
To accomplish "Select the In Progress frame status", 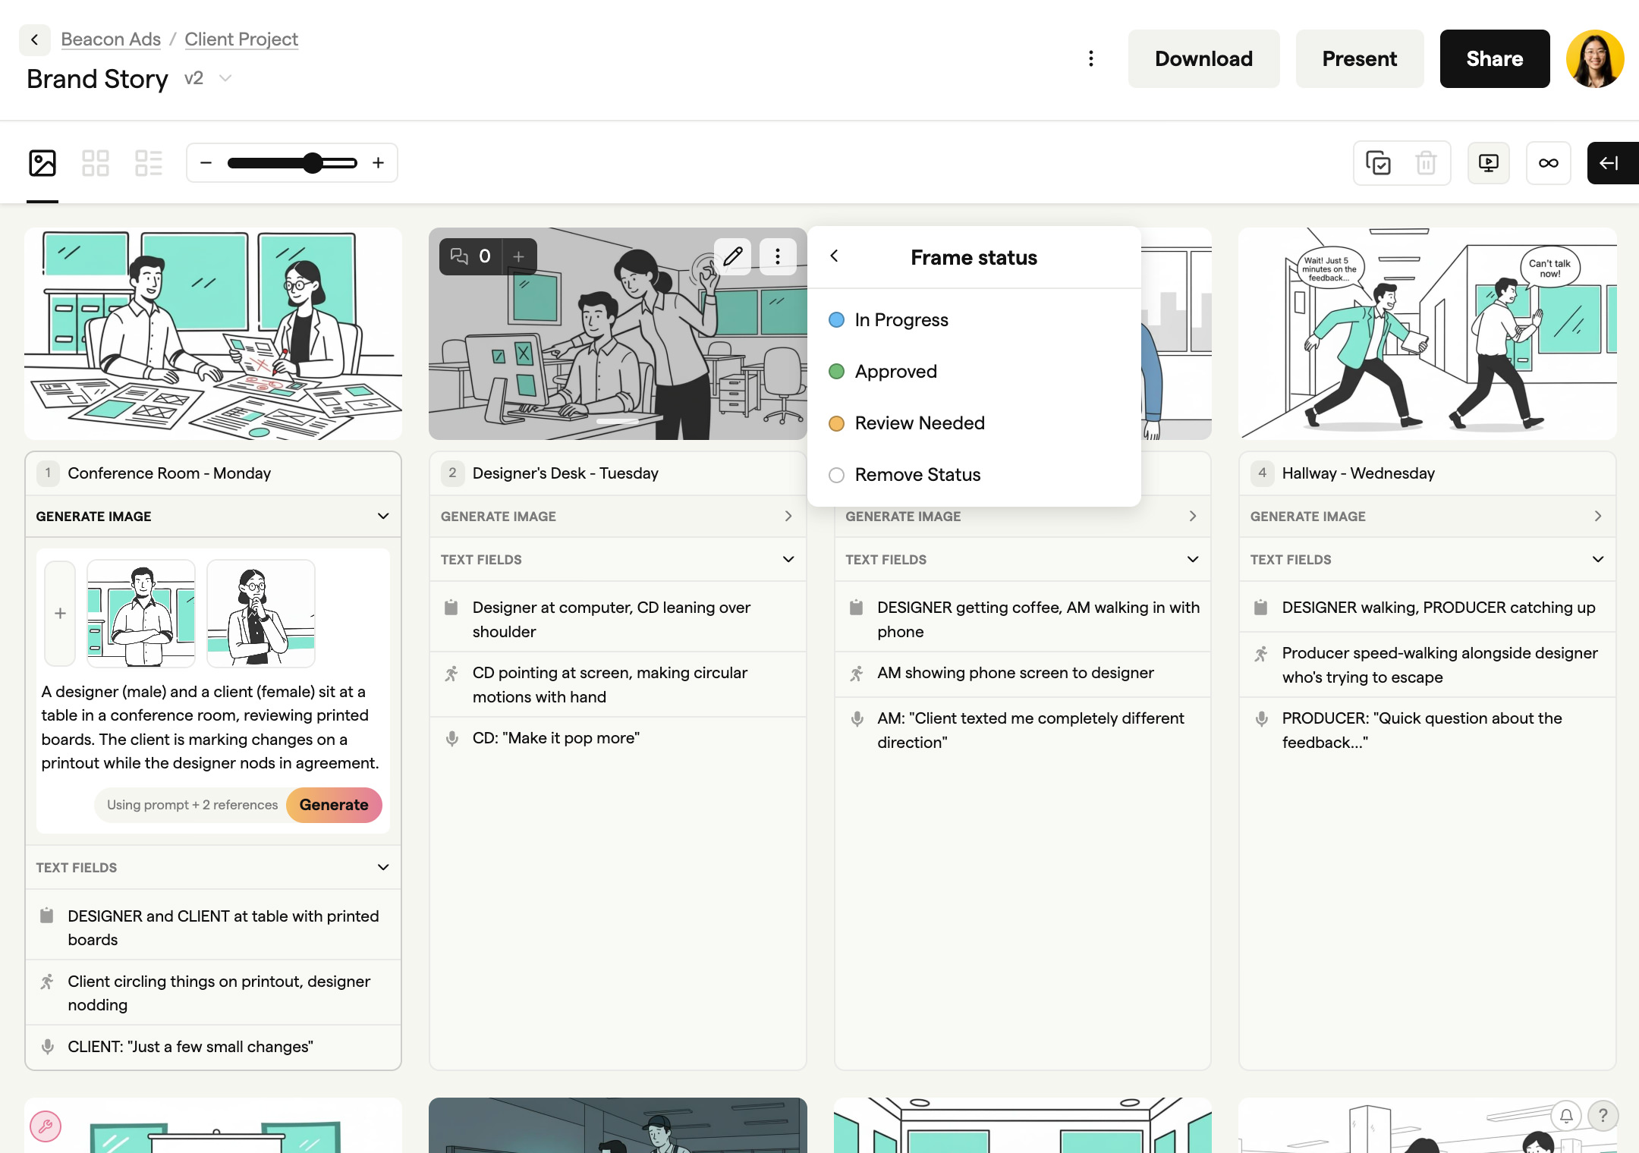I will click(x=901, y=319).
